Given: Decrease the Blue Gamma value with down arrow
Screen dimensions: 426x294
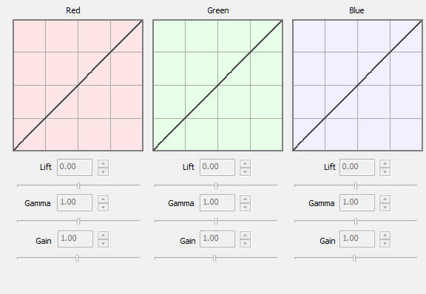Looking at the screenshot, I should tap(385, 208).
